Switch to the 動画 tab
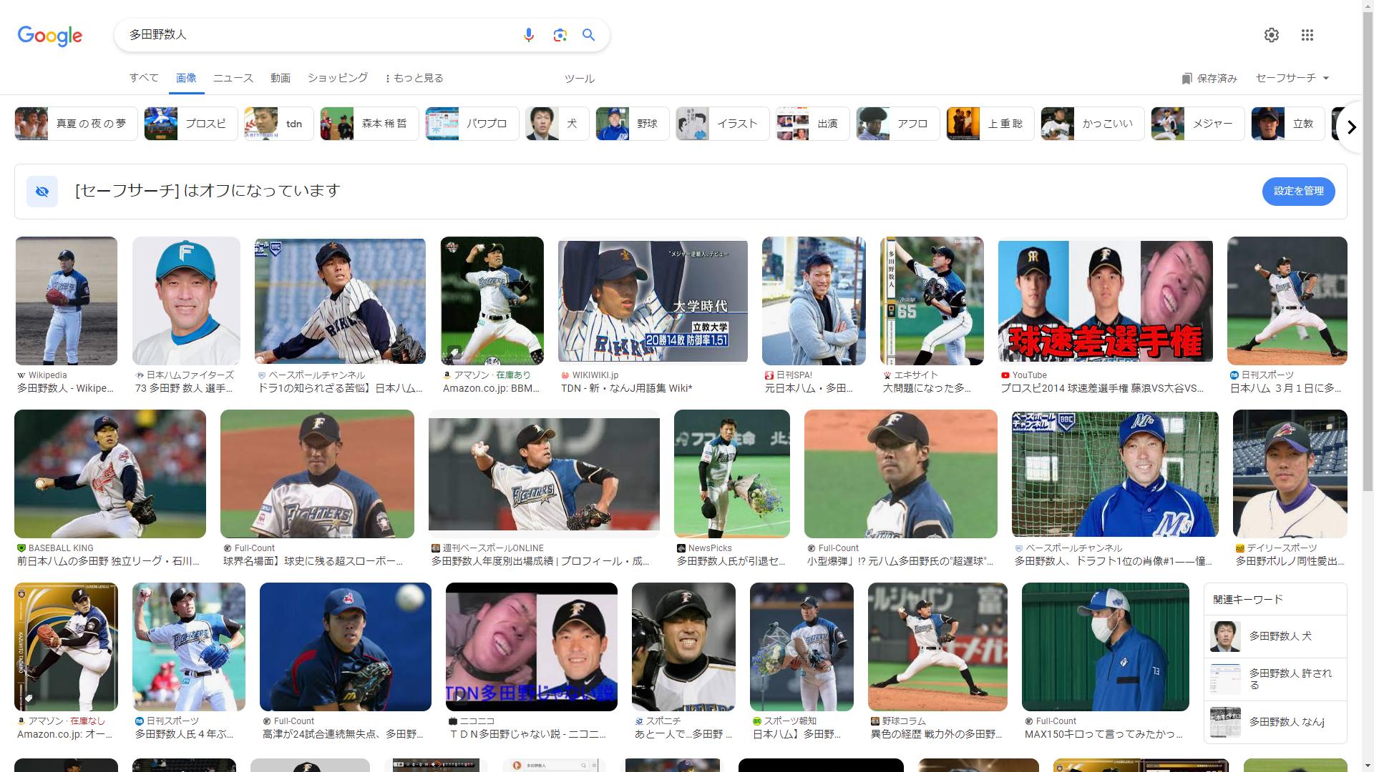 coord(281,78)
